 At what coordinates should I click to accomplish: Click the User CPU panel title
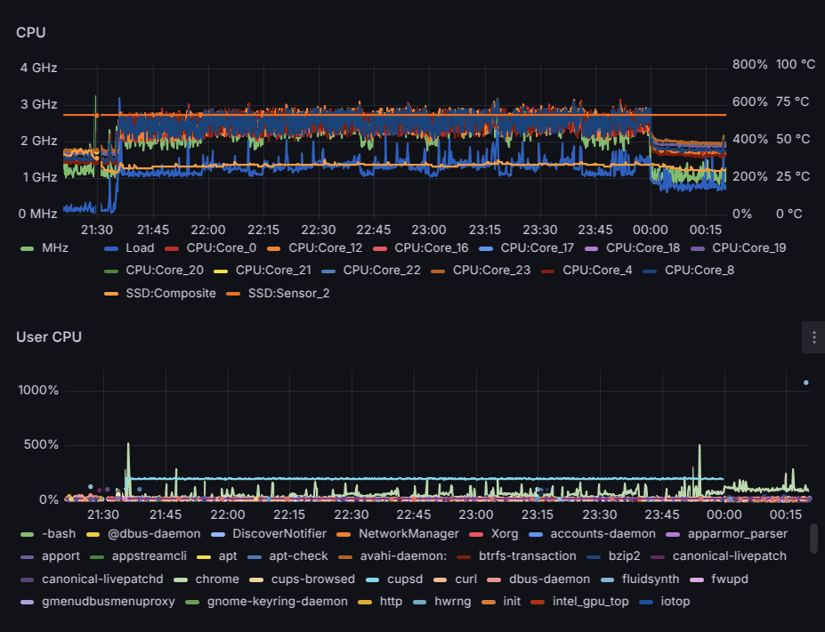click(x=49, y=336)
